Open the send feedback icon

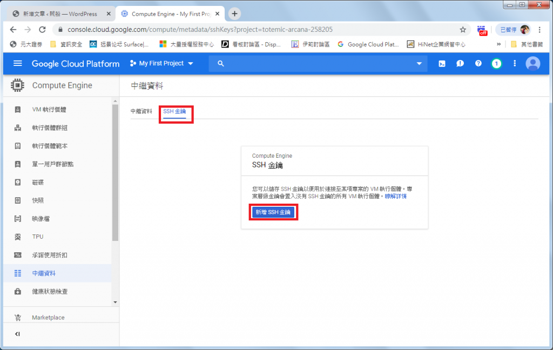[x=460, y=64]
